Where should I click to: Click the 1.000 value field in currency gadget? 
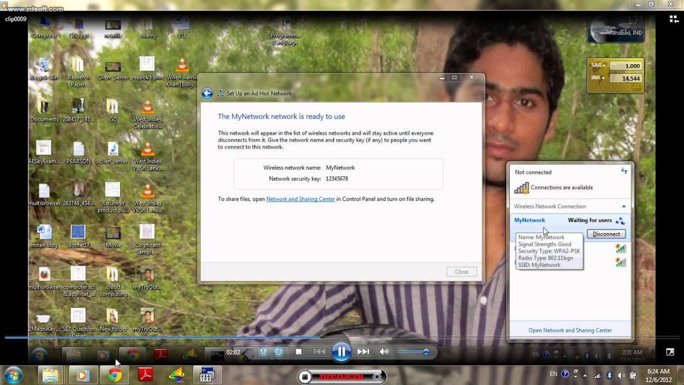tap(625, 66)
